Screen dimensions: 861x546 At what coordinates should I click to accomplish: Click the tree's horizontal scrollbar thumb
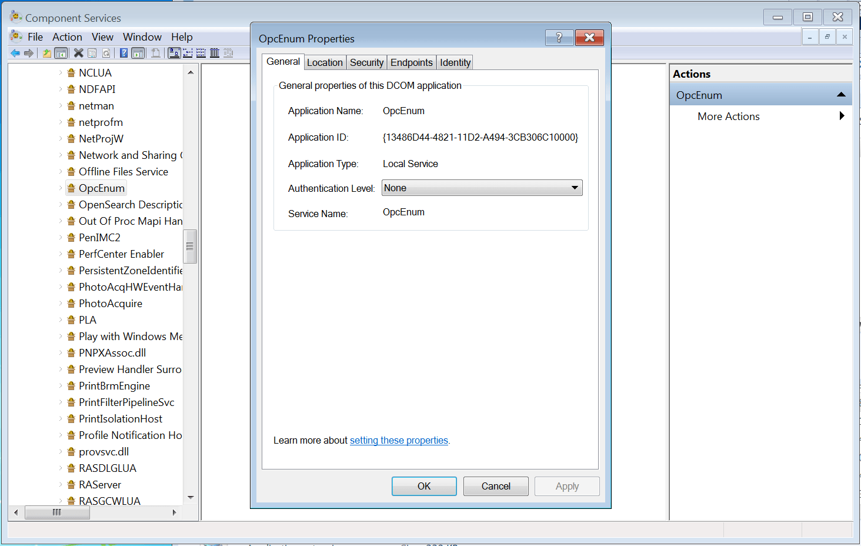tap(57, 512)
